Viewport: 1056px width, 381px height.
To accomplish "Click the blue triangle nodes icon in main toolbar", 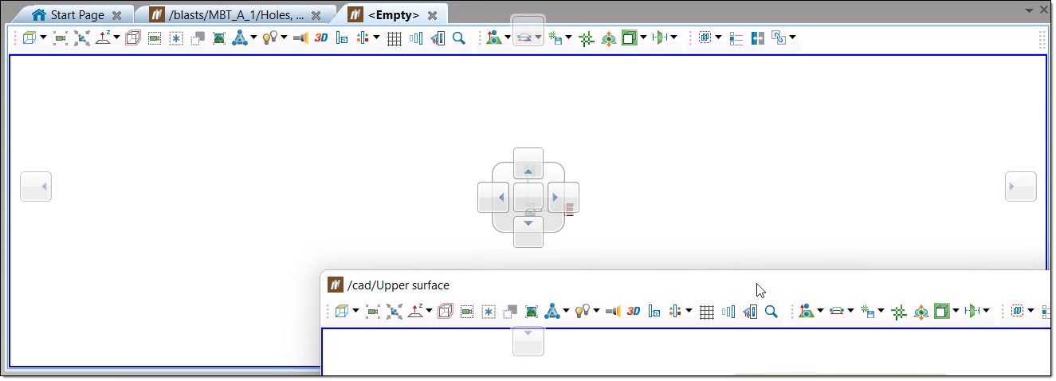I will pos(240,37).
